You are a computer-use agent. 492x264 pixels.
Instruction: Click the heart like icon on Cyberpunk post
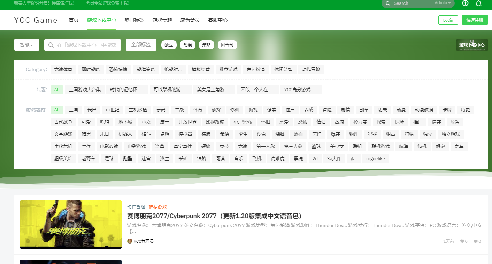[462, 241]
